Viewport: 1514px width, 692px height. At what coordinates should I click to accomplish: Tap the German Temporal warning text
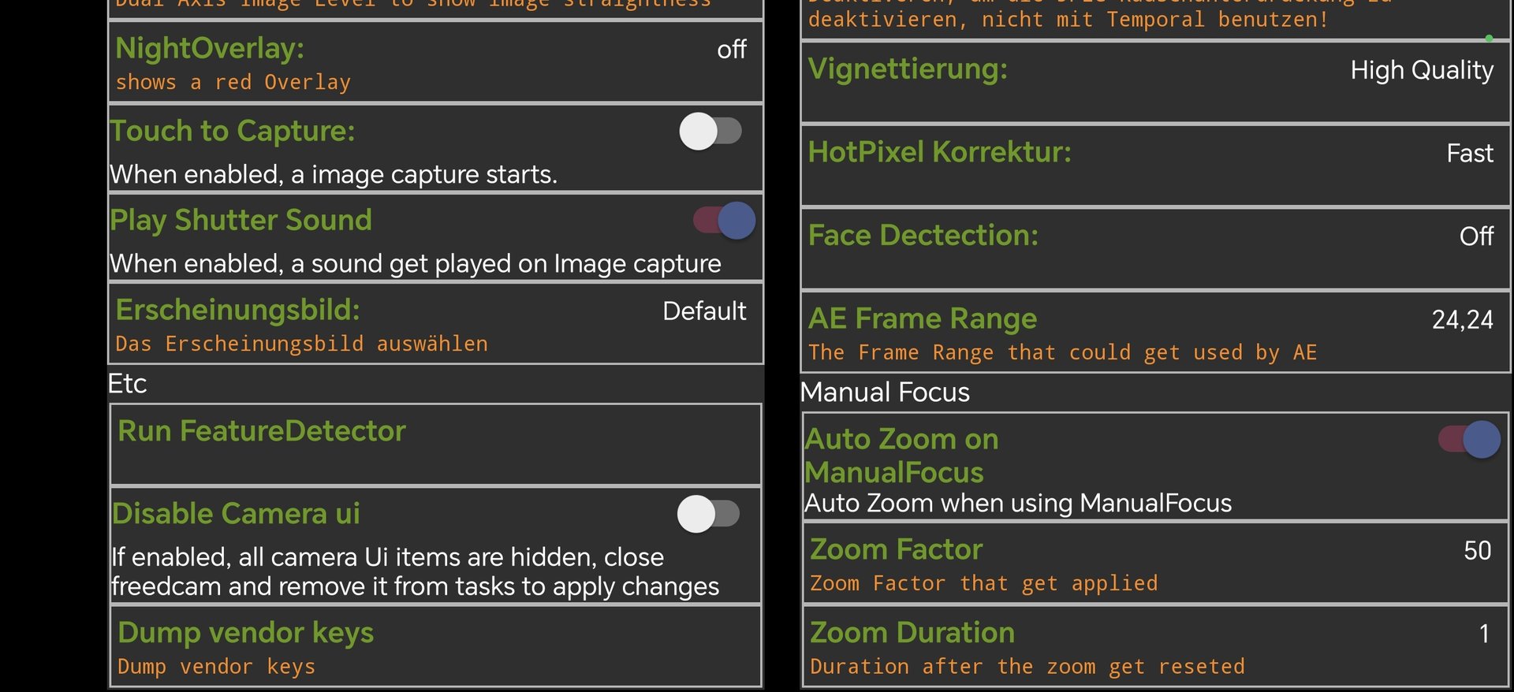coord(1068,19)
